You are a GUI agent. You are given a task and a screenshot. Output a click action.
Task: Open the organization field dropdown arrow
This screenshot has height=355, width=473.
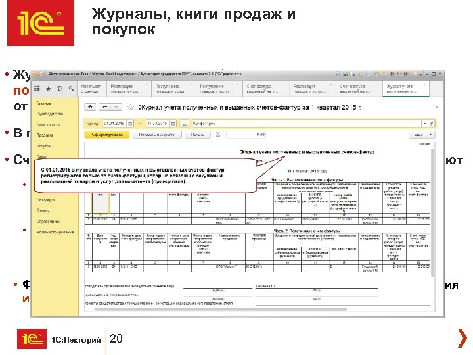pyautogui.click(x=425, y=124)
